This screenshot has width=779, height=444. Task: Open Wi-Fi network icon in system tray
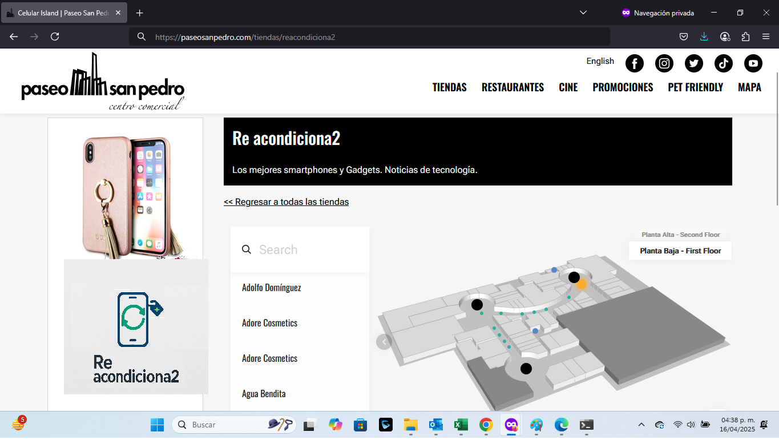677,425
